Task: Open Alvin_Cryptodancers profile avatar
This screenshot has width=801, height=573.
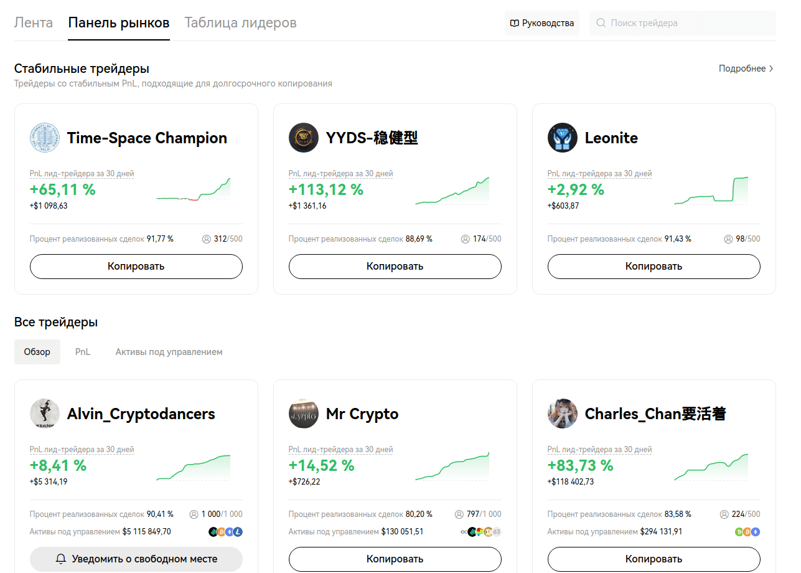Action: [45, 414]
